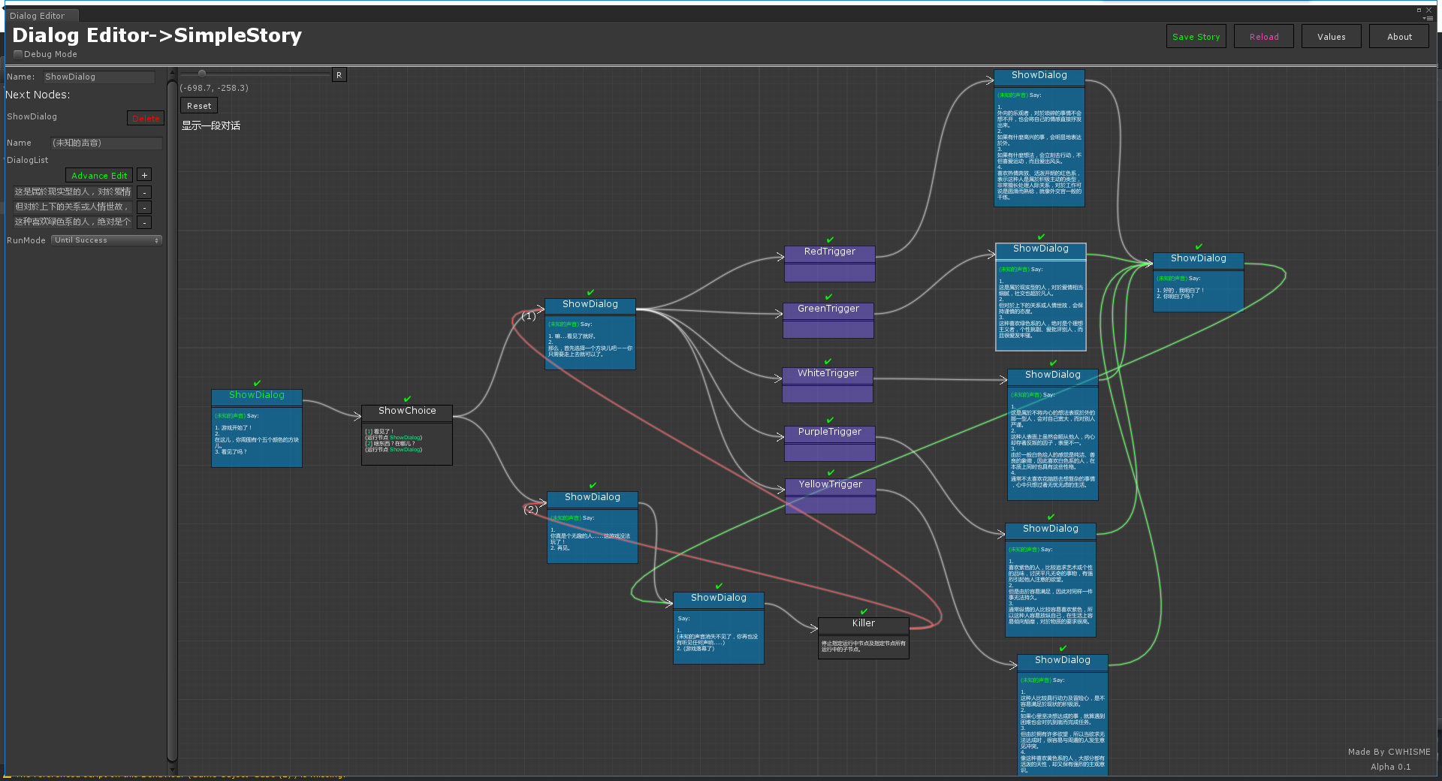Click the green checkmark above the Killer node
The width and height of the screenshot is (1442, 781).
pos(864,611)
